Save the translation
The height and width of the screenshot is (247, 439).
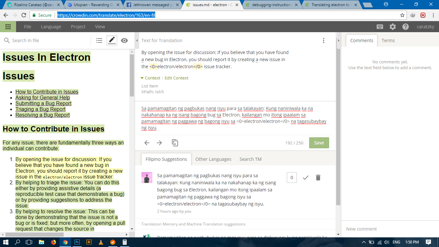[x=319, y=143]
